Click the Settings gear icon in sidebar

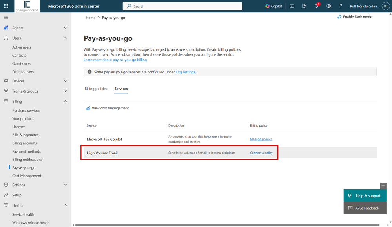[x=6, y=185]
